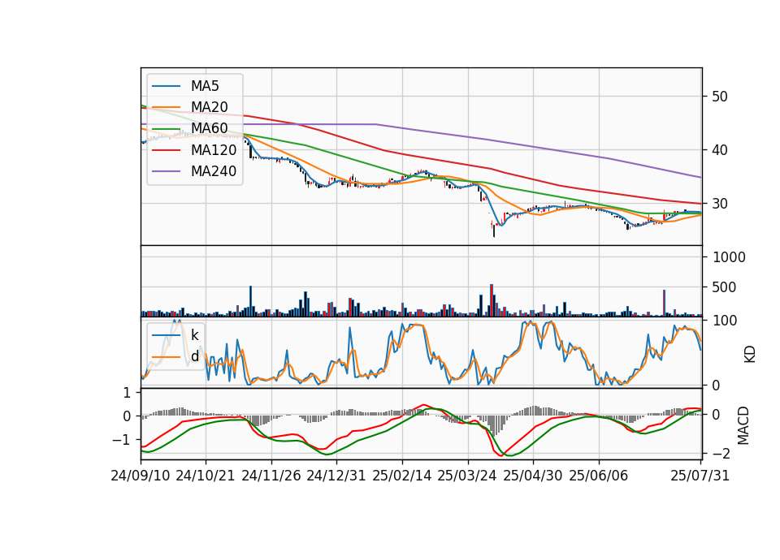The image size is (780, 560).
Task: Click the 24/10/21 date axis label
Action: (206, 476)
